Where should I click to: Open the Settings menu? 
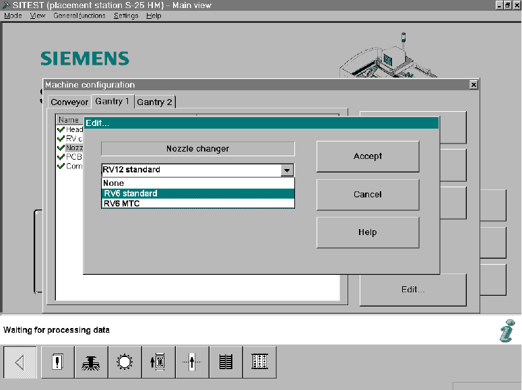(126, 15)
